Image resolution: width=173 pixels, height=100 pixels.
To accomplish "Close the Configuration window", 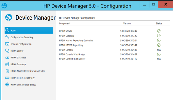I will [x=165, y=5].
